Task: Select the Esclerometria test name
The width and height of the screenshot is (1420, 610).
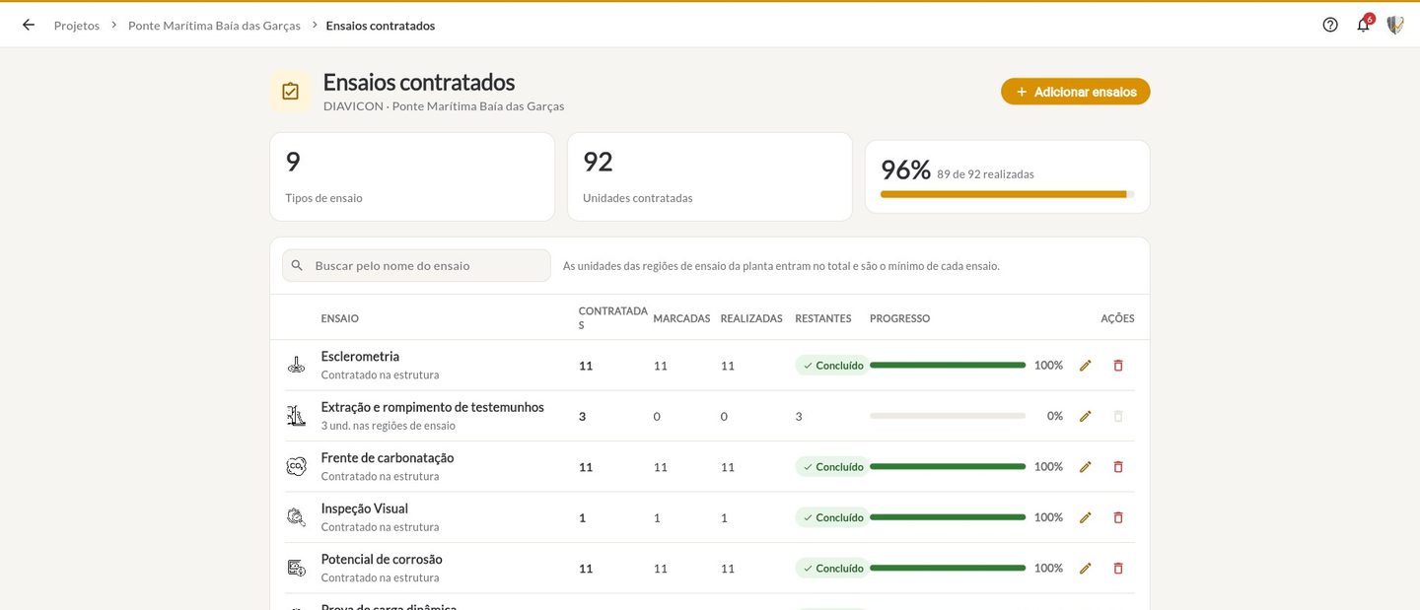Action: pos(360,357)
